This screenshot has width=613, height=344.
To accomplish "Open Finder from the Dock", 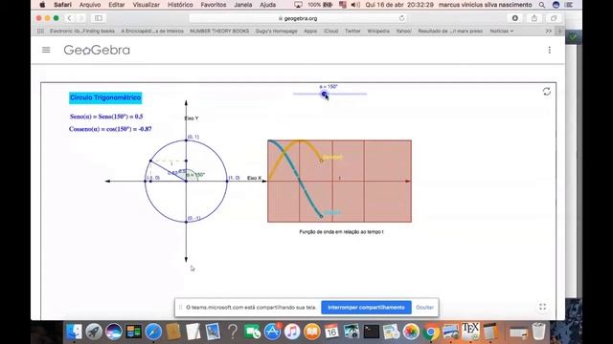I will (x=74, y=332).
